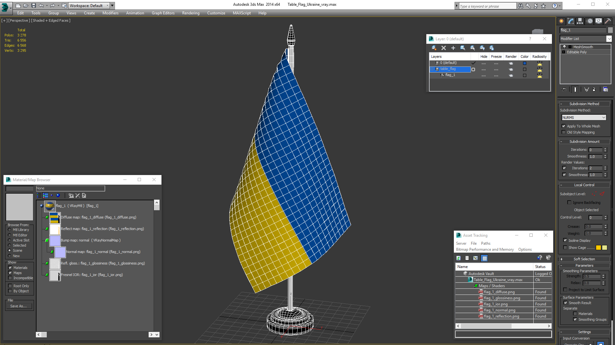Click orange Show Cage color swatch

tap(598, 248)
